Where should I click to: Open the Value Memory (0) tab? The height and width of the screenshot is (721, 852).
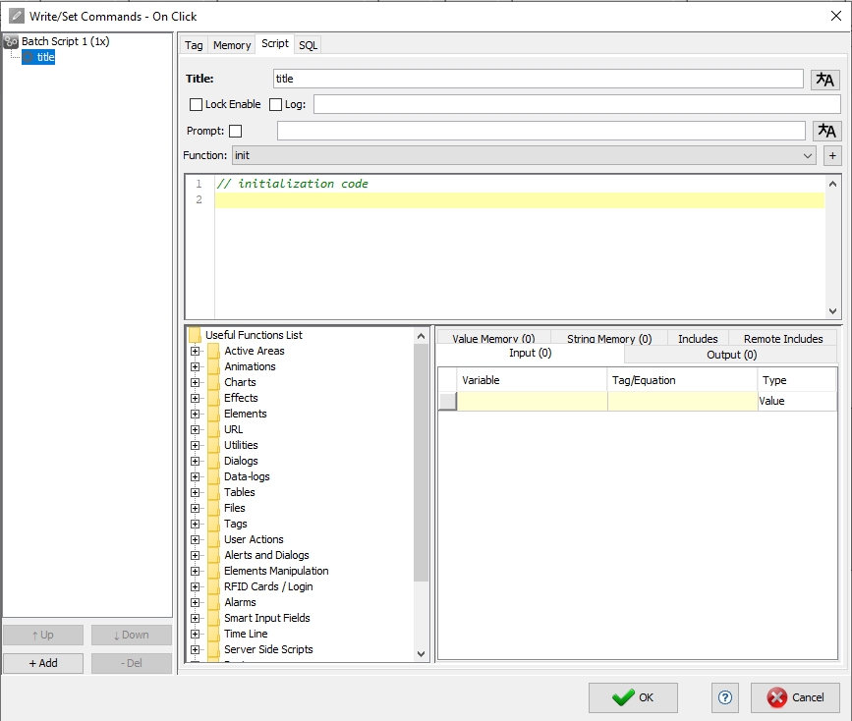point(493,338)
